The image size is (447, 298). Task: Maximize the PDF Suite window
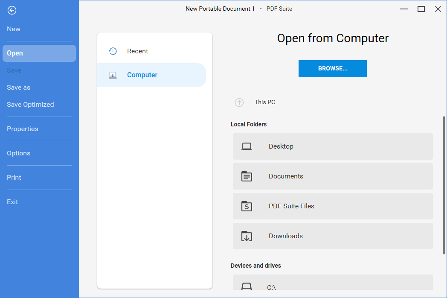click(x=421, y=9)
